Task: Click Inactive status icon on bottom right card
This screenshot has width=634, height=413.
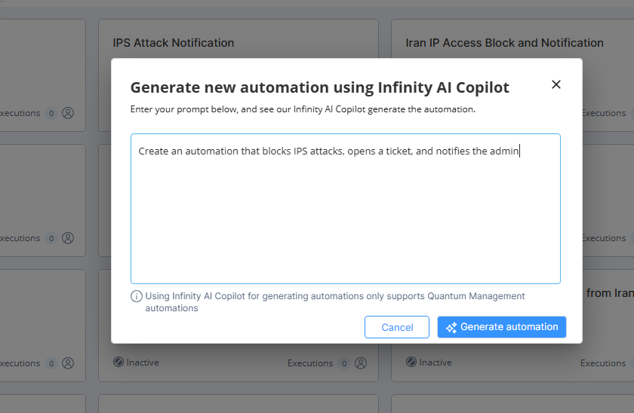Action: point(411,363)
